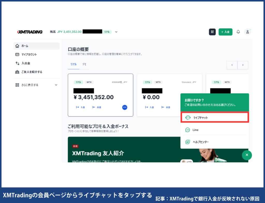265x203 pixels.
Task: Click the さらに表示する grid icon
Action: click(17, 85)
